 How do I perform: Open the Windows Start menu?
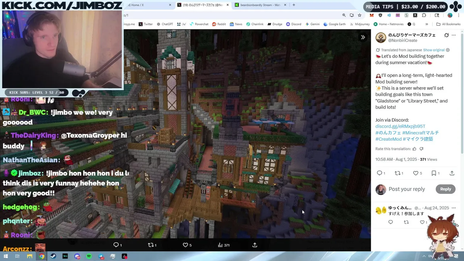[6, 256]
